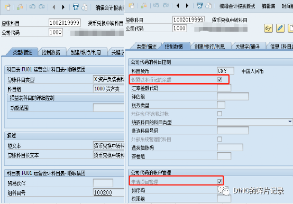This screenshot has height=204, width=293.
Task: Click the document-with-circle icon in left window toolbar
Action: point(85,7)
